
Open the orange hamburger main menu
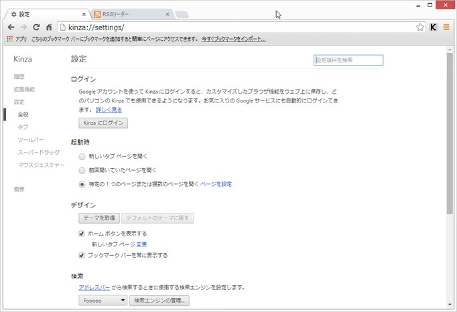[x=446, y=27]
